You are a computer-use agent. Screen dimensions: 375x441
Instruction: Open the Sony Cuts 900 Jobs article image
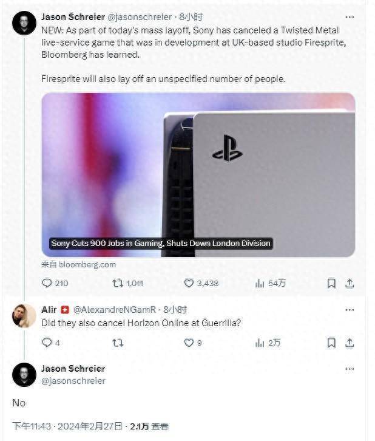click(198, 175)
